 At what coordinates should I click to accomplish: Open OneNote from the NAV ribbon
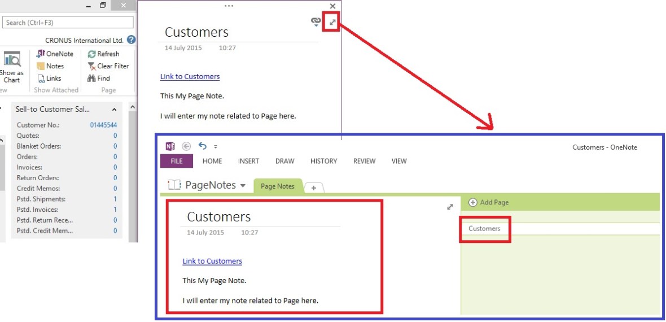(55, 54)
